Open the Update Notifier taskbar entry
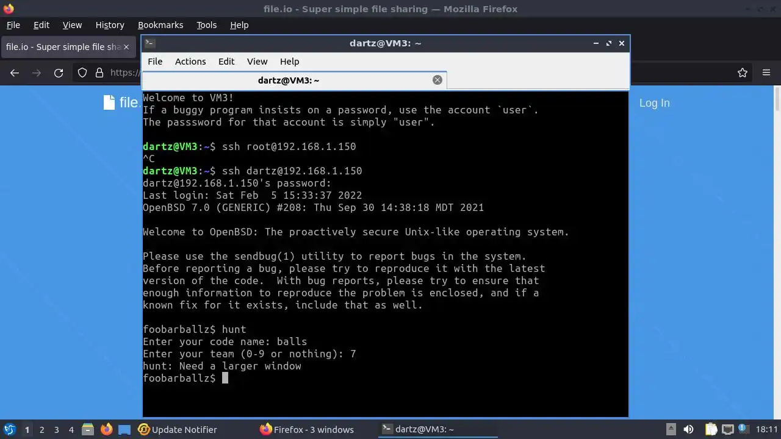The image size is (781, 439). (x=178, y=430)
